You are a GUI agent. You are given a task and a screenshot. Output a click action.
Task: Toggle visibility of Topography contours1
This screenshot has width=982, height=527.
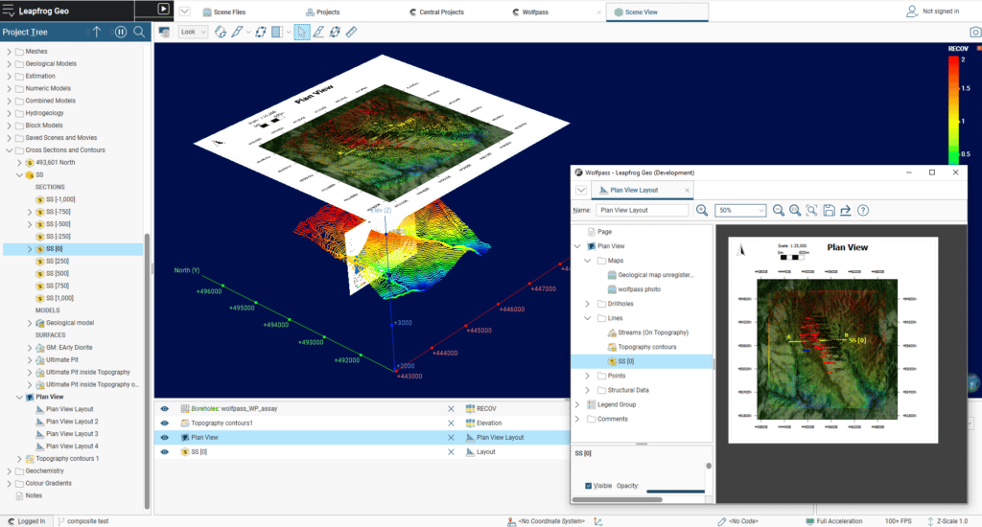[164, 423]
